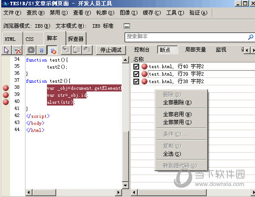The height and width of the screenshot is (197, 255).
Task: Click the 停止调试 button
Action: coord(111,50)
